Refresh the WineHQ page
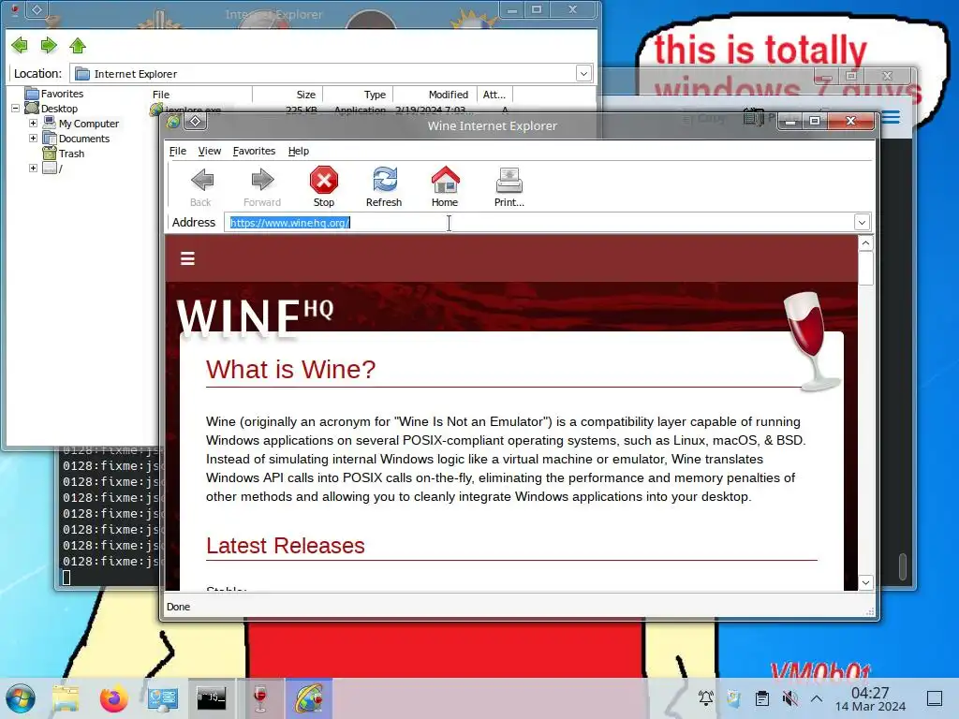Viewport: 959px width, 719px height. pos(384,187)
